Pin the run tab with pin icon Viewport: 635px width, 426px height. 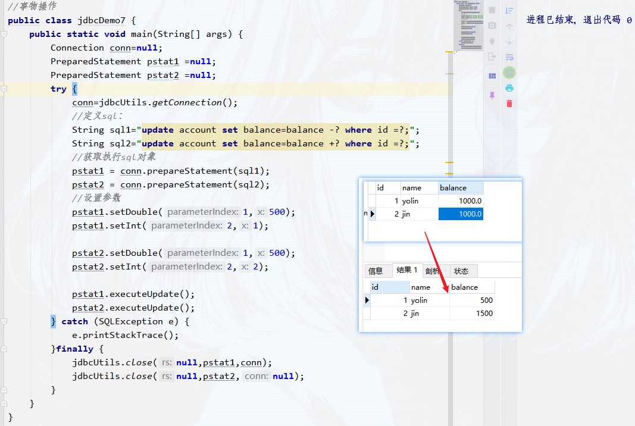point(492,95)
